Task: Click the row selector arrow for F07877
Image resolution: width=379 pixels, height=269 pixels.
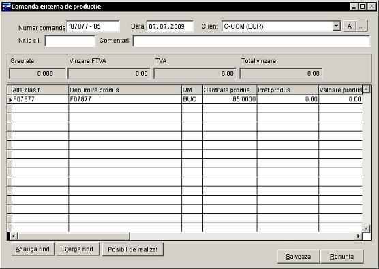Action: [x=10, y=99]
